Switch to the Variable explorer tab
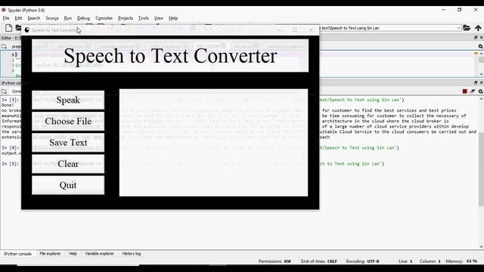The height and width of the screenshot is (272, 484). pos(99,254)
